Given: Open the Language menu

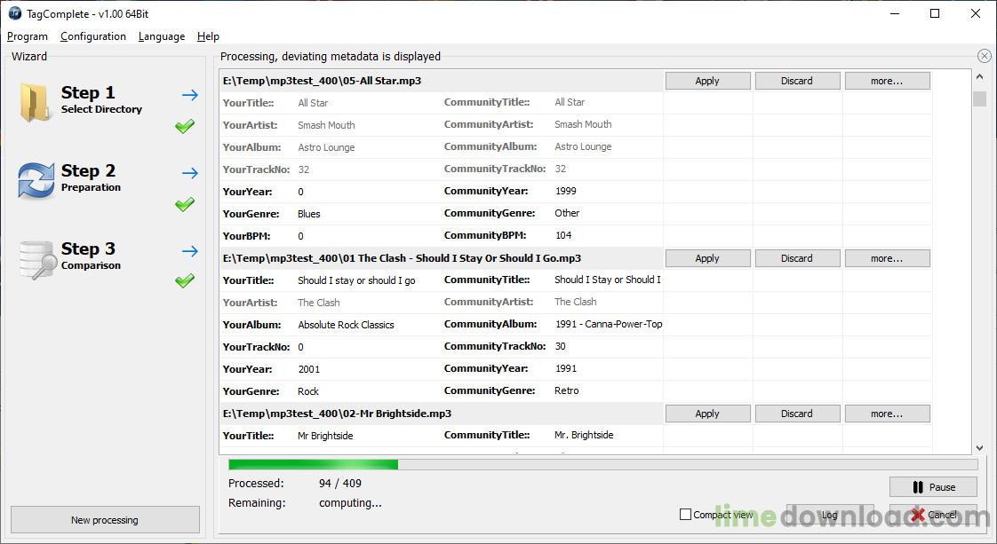Looking at the screenshot, I should tap(162, 36).
